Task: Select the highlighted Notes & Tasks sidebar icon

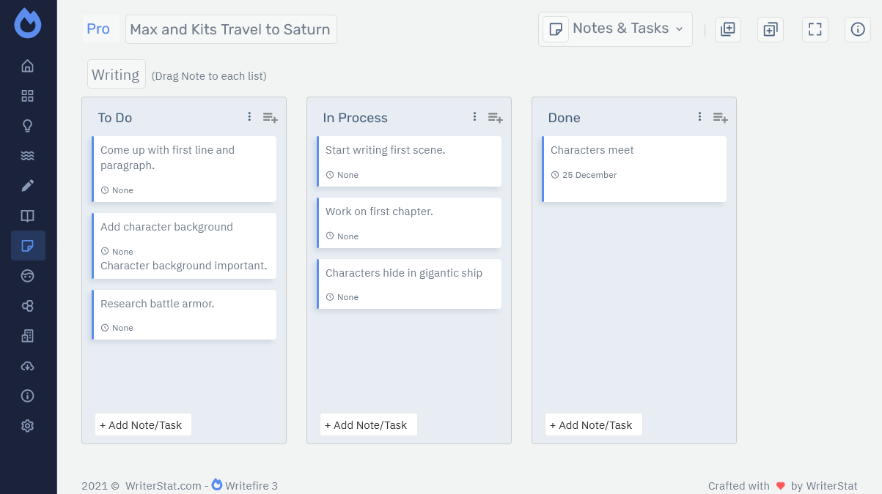Action: tap(28, 245)
